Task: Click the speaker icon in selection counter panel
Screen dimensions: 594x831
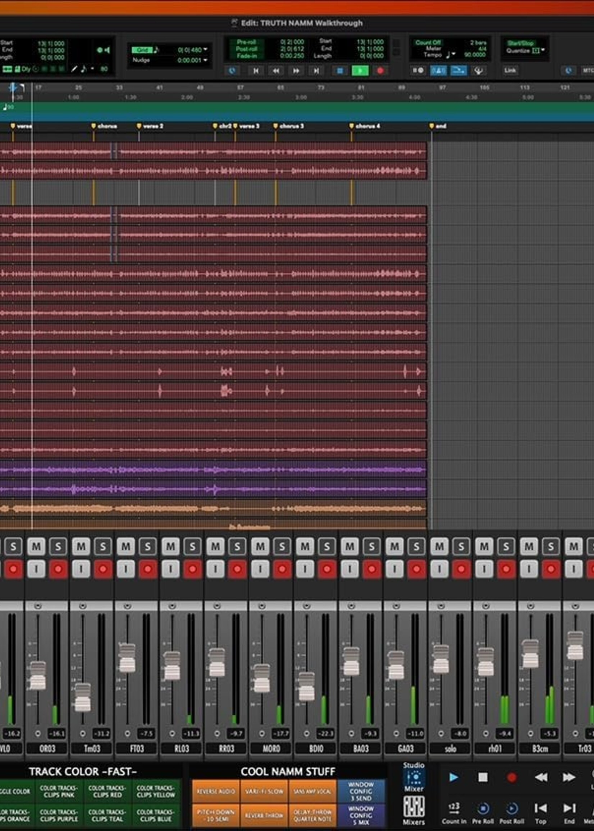Action: pos(106,50)
